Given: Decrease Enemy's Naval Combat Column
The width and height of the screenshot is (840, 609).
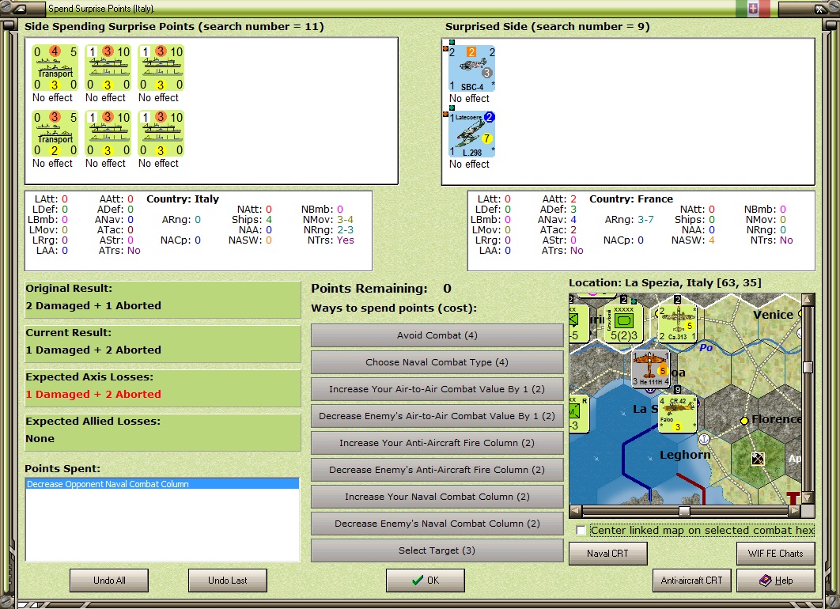Looking at the screenshot, I should [437, 524].
